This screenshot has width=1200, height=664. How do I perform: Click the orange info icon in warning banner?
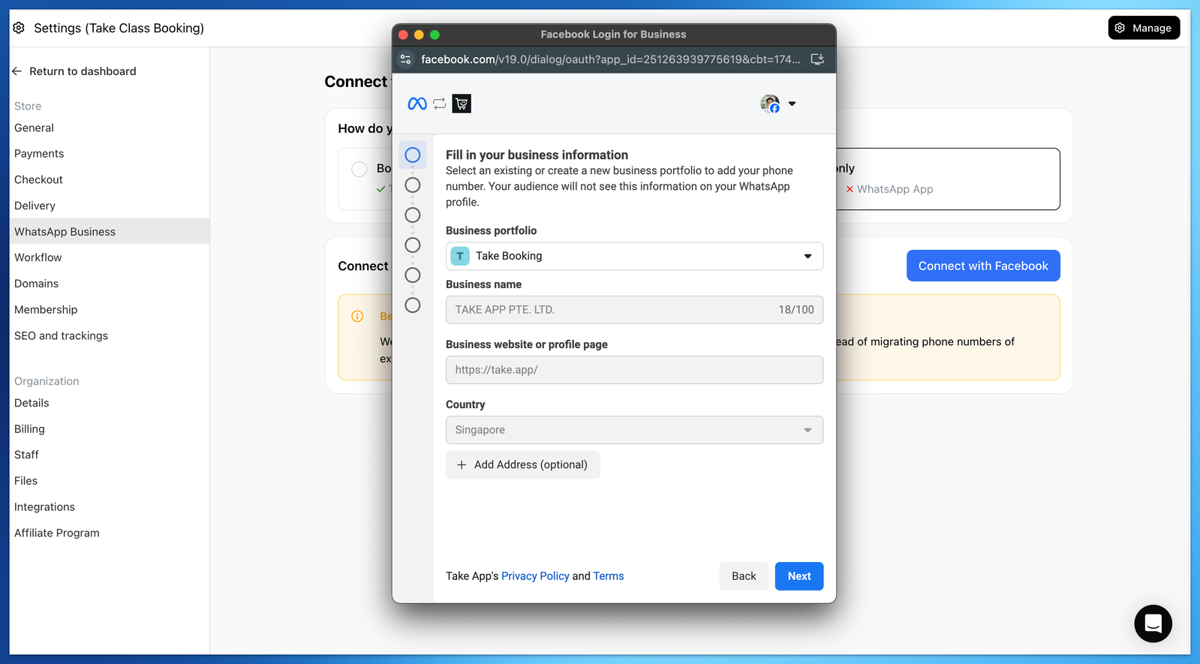click(x=357, y=316)
